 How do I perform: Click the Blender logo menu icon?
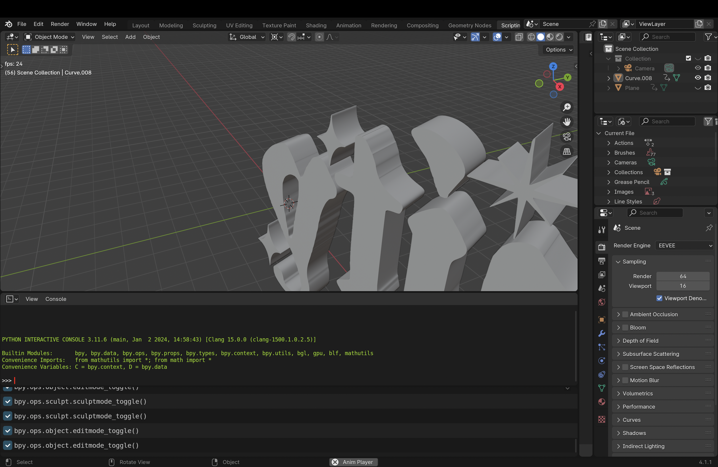point(8,24)
